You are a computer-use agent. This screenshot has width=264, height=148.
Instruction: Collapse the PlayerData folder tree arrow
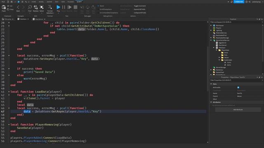[x=217, y=50]
